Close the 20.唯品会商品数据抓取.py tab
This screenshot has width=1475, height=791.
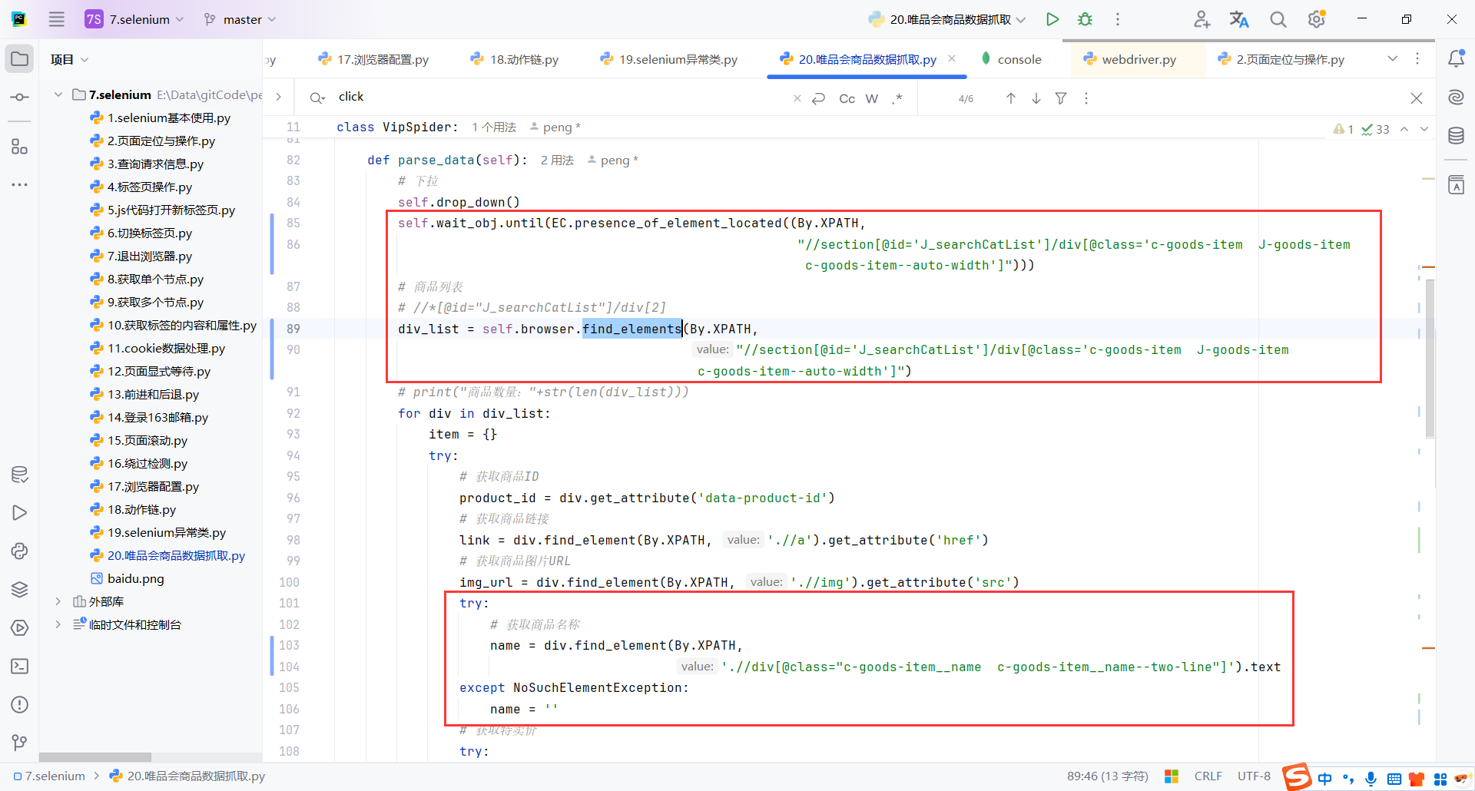[952, 58]
